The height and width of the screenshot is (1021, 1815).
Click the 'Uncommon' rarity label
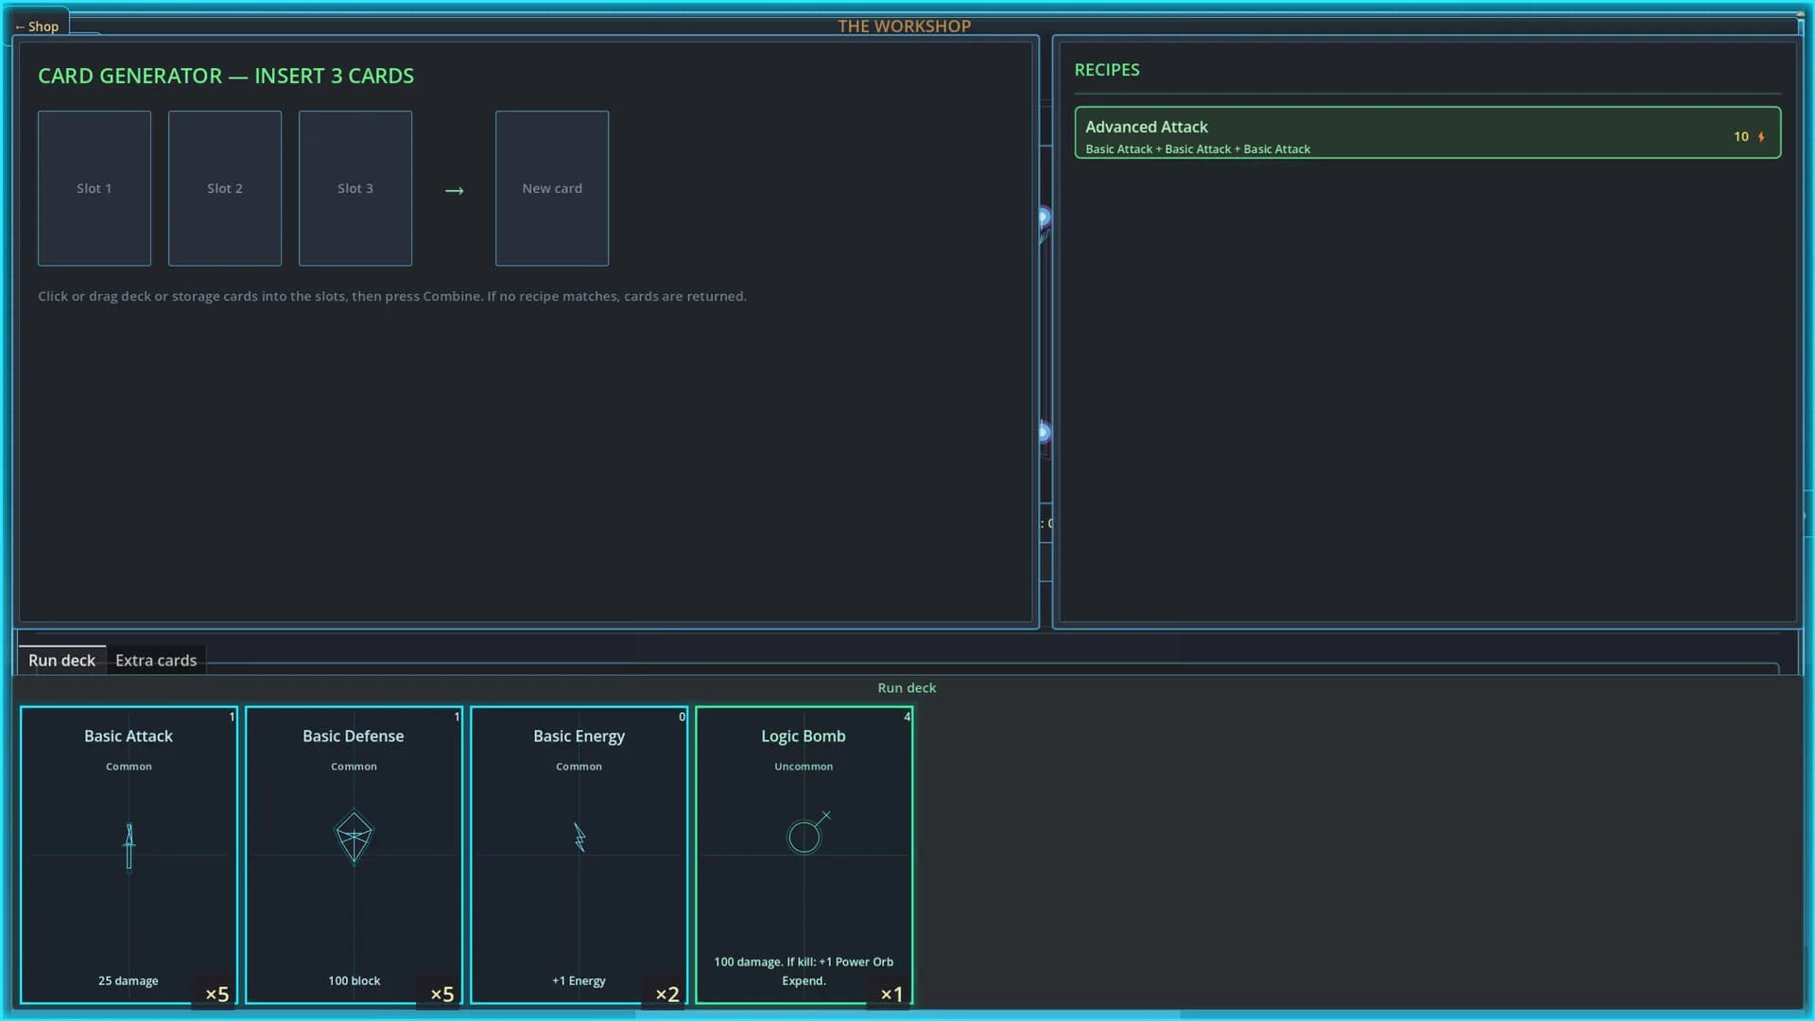pos(804,767)
